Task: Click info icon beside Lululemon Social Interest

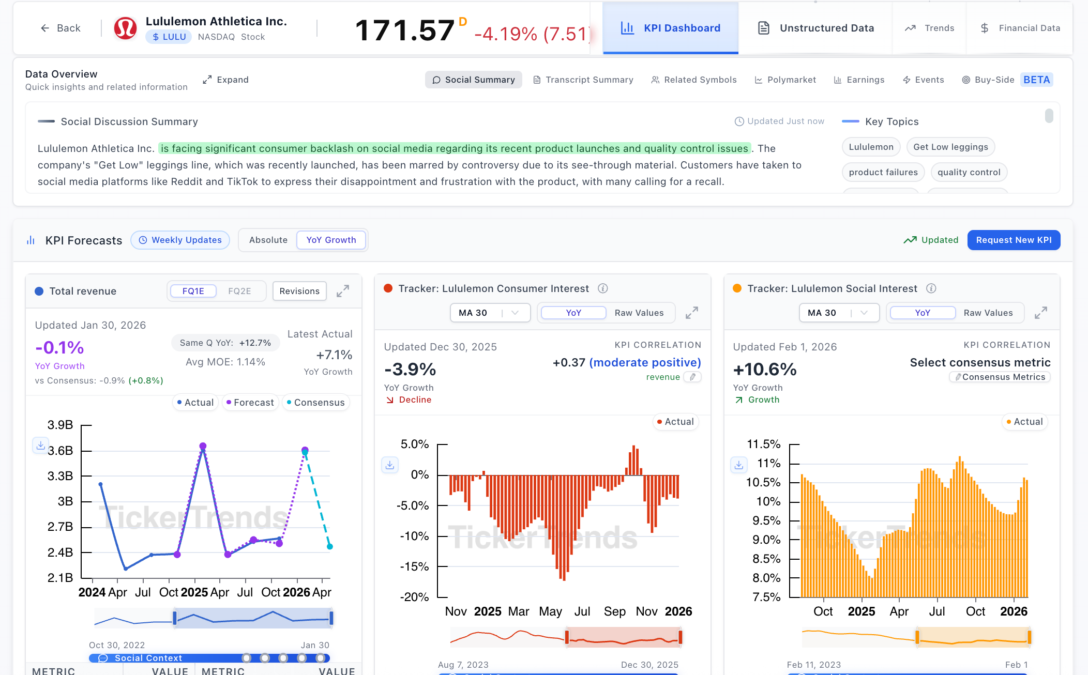Action: click(x=931, y=288)
